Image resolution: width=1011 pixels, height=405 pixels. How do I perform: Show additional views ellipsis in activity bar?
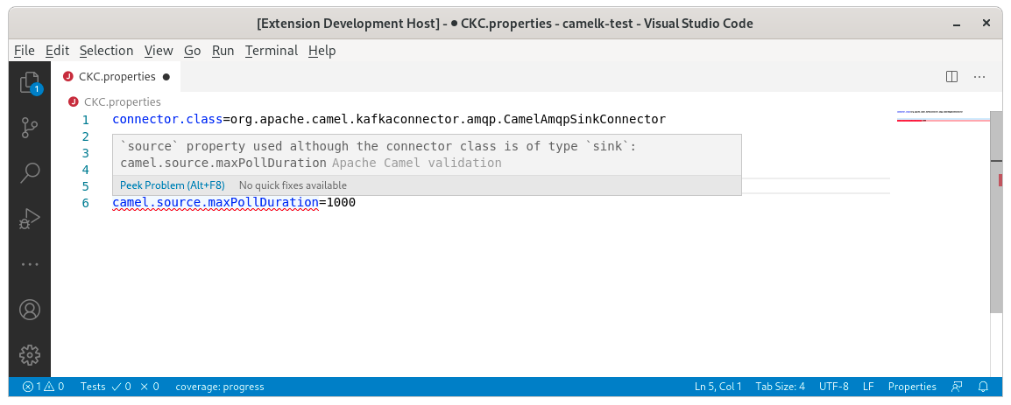tap(30, 263)
